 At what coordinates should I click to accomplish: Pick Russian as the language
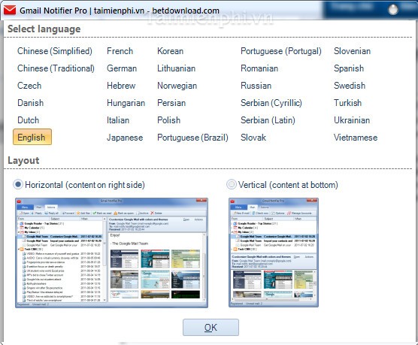click(256, 86)
